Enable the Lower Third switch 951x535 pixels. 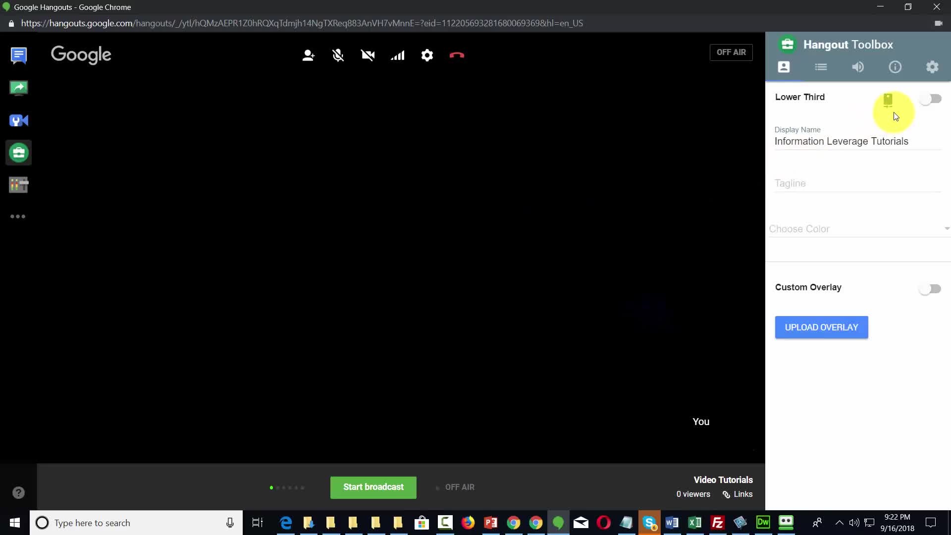(931, 99)
